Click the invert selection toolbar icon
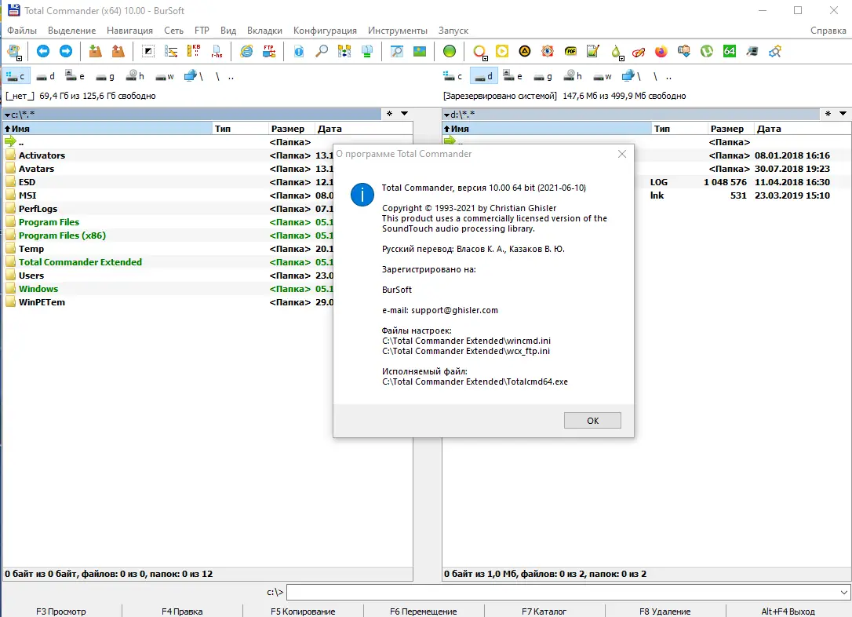The width and height of the screenshot is (852, 617). [x=147, y=51]
